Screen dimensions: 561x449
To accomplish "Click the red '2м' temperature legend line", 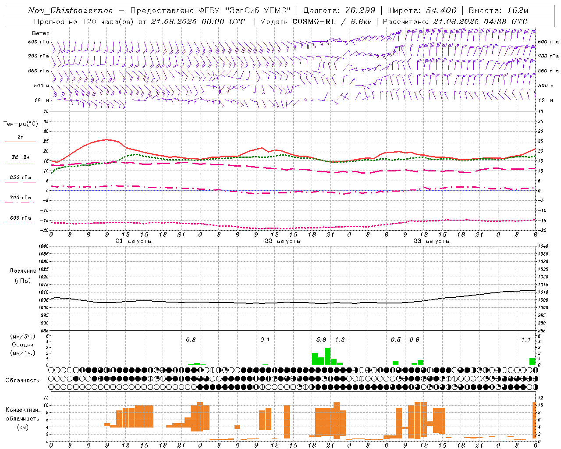I will coord(20,142).
